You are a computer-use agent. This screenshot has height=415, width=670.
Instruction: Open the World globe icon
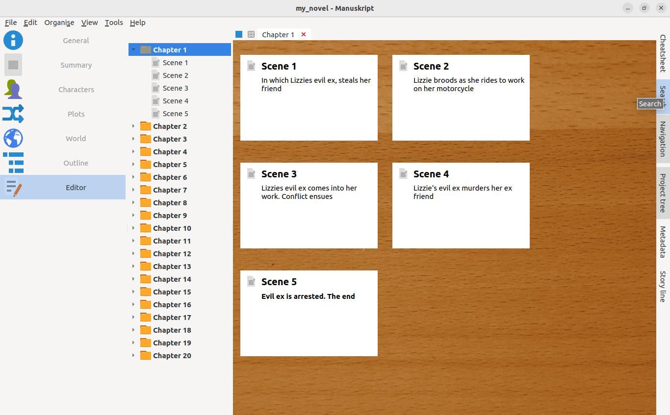click(x=13, y=138)
